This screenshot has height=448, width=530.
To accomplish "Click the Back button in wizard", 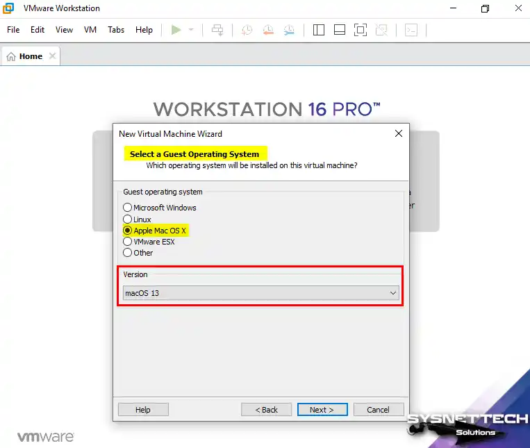I will 266,410.
